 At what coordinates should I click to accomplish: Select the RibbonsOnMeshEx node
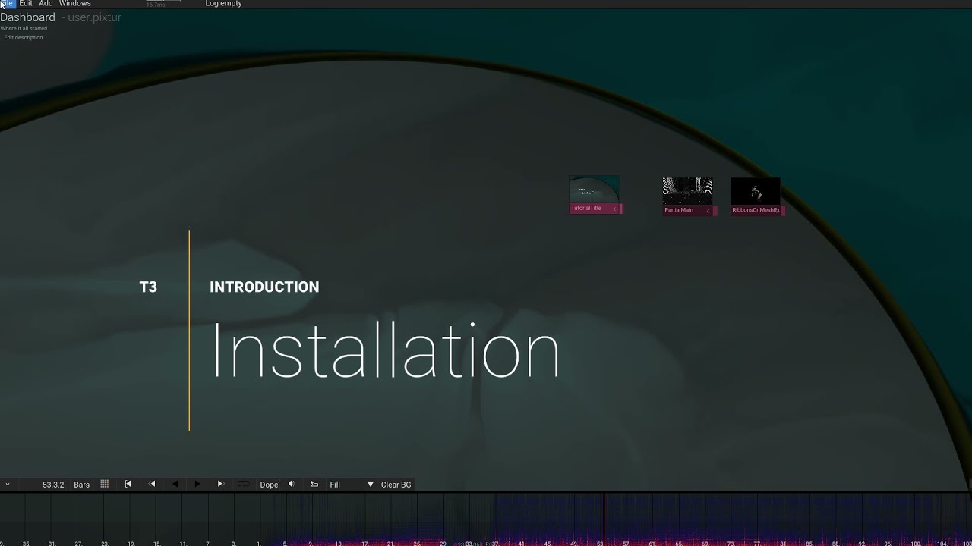pos(756,196)
